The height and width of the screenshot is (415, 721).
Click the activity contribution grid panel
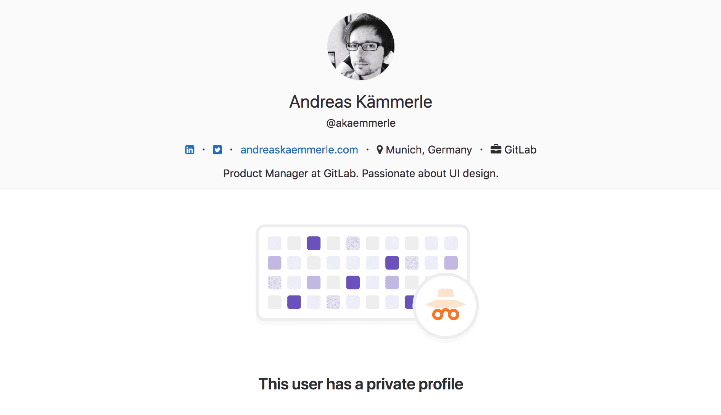tap(362, 273)
